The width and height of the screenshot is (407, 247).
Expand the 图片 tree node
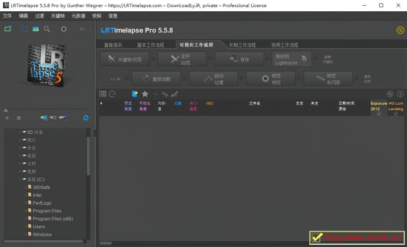click(x=20, y=140)
